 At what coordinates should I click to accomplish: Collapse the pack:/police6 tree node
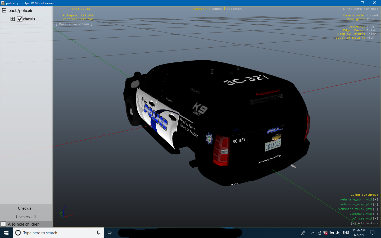[4, 11]
